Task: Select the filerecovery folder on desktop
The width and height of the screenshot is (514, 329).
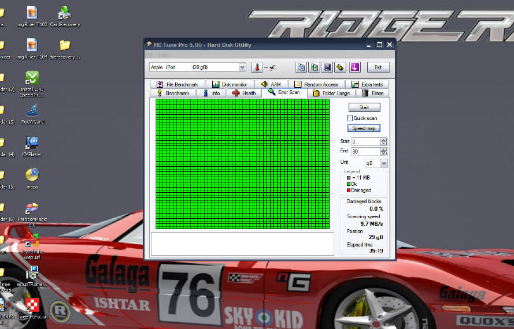Action: tap(65, 49)
